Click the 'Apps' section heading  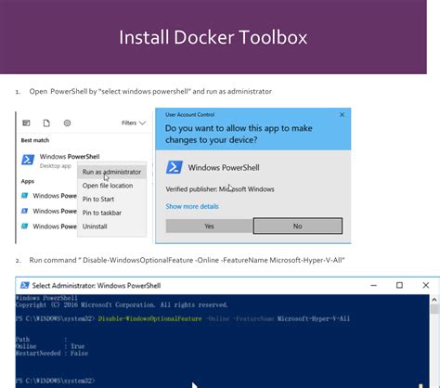(x=28, y=181)
